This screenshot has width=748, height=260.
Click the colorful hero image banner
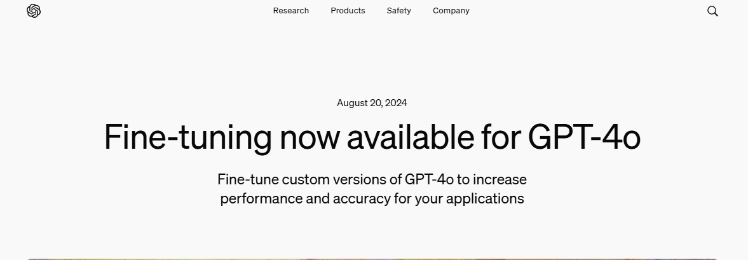pyautogui.click(x=372, y=258)
